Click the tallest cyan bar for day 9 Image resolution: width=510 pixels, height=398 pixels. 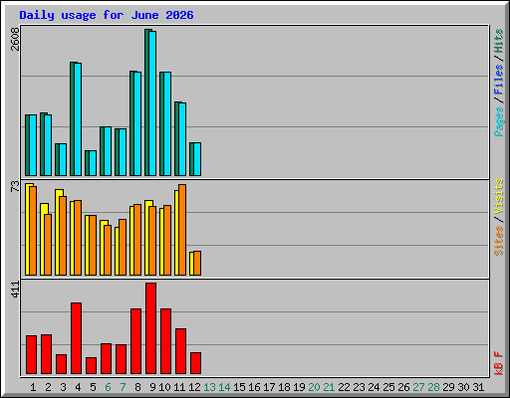[x=152, y=103]
